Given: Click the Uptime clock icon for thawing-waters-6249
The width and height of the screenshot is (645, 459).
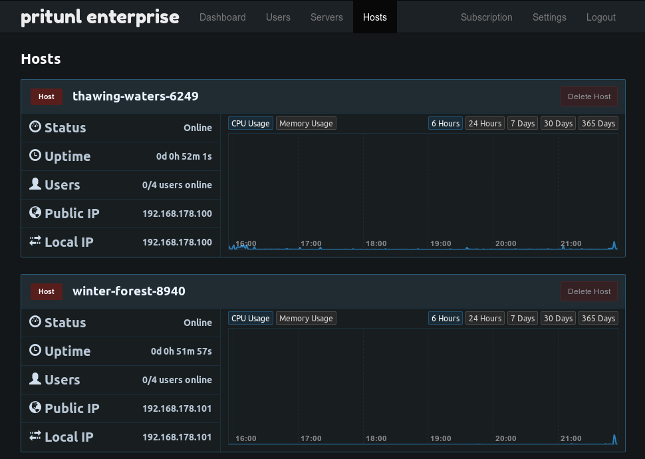Looking at the screenshot, I should click(x=35, y=155).
